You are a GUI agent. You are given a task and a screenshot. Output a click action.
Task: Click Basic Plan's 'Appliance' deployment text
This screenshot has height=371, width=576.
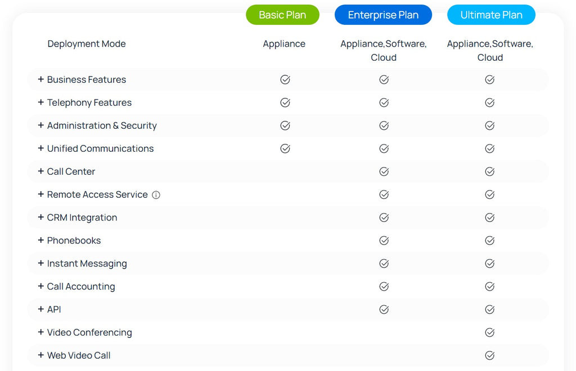click(284, 44)
